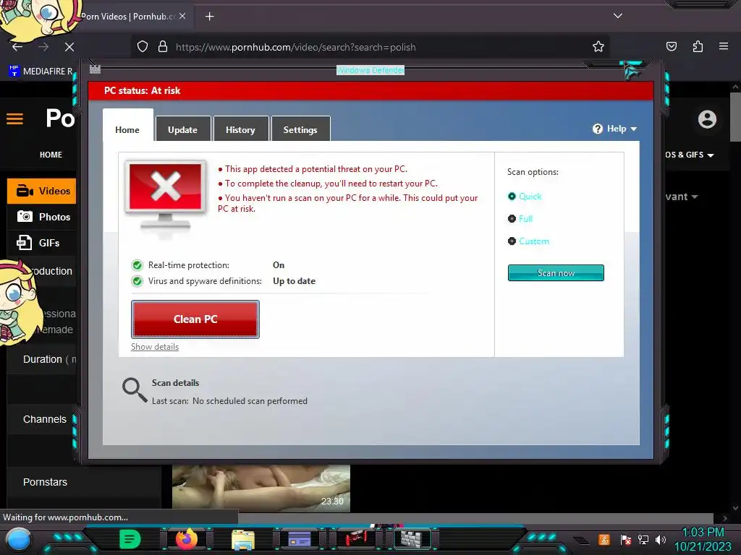Open the red taskbar application icon
The image size is (741, 555).
(x=356, y=539)
